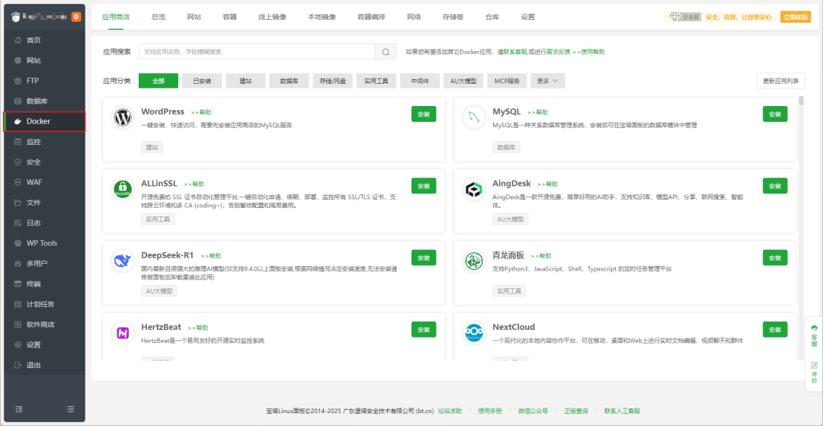This screenshot has width=823, height=426.
Task: Open 帮助 link next to ALLinSSL
Action: pos(194,184)
